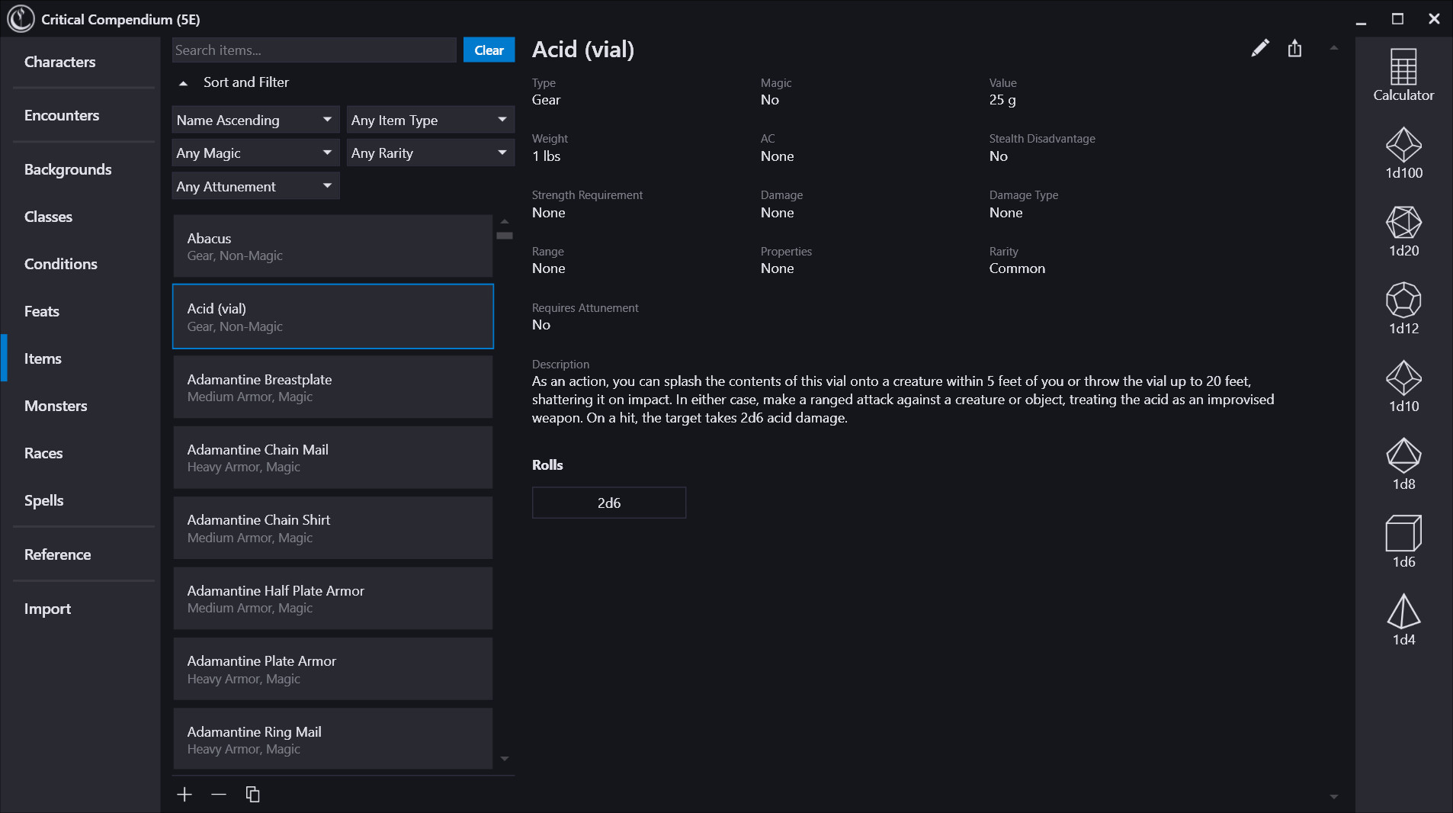The width and height of the screenshot is (1453, 813).
Task: Select the Adamantine Chain Mail item
Action: 333,457
